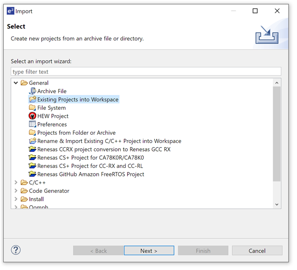
Task: Expand the C/C++ category
Action: (x=16, y=183)
